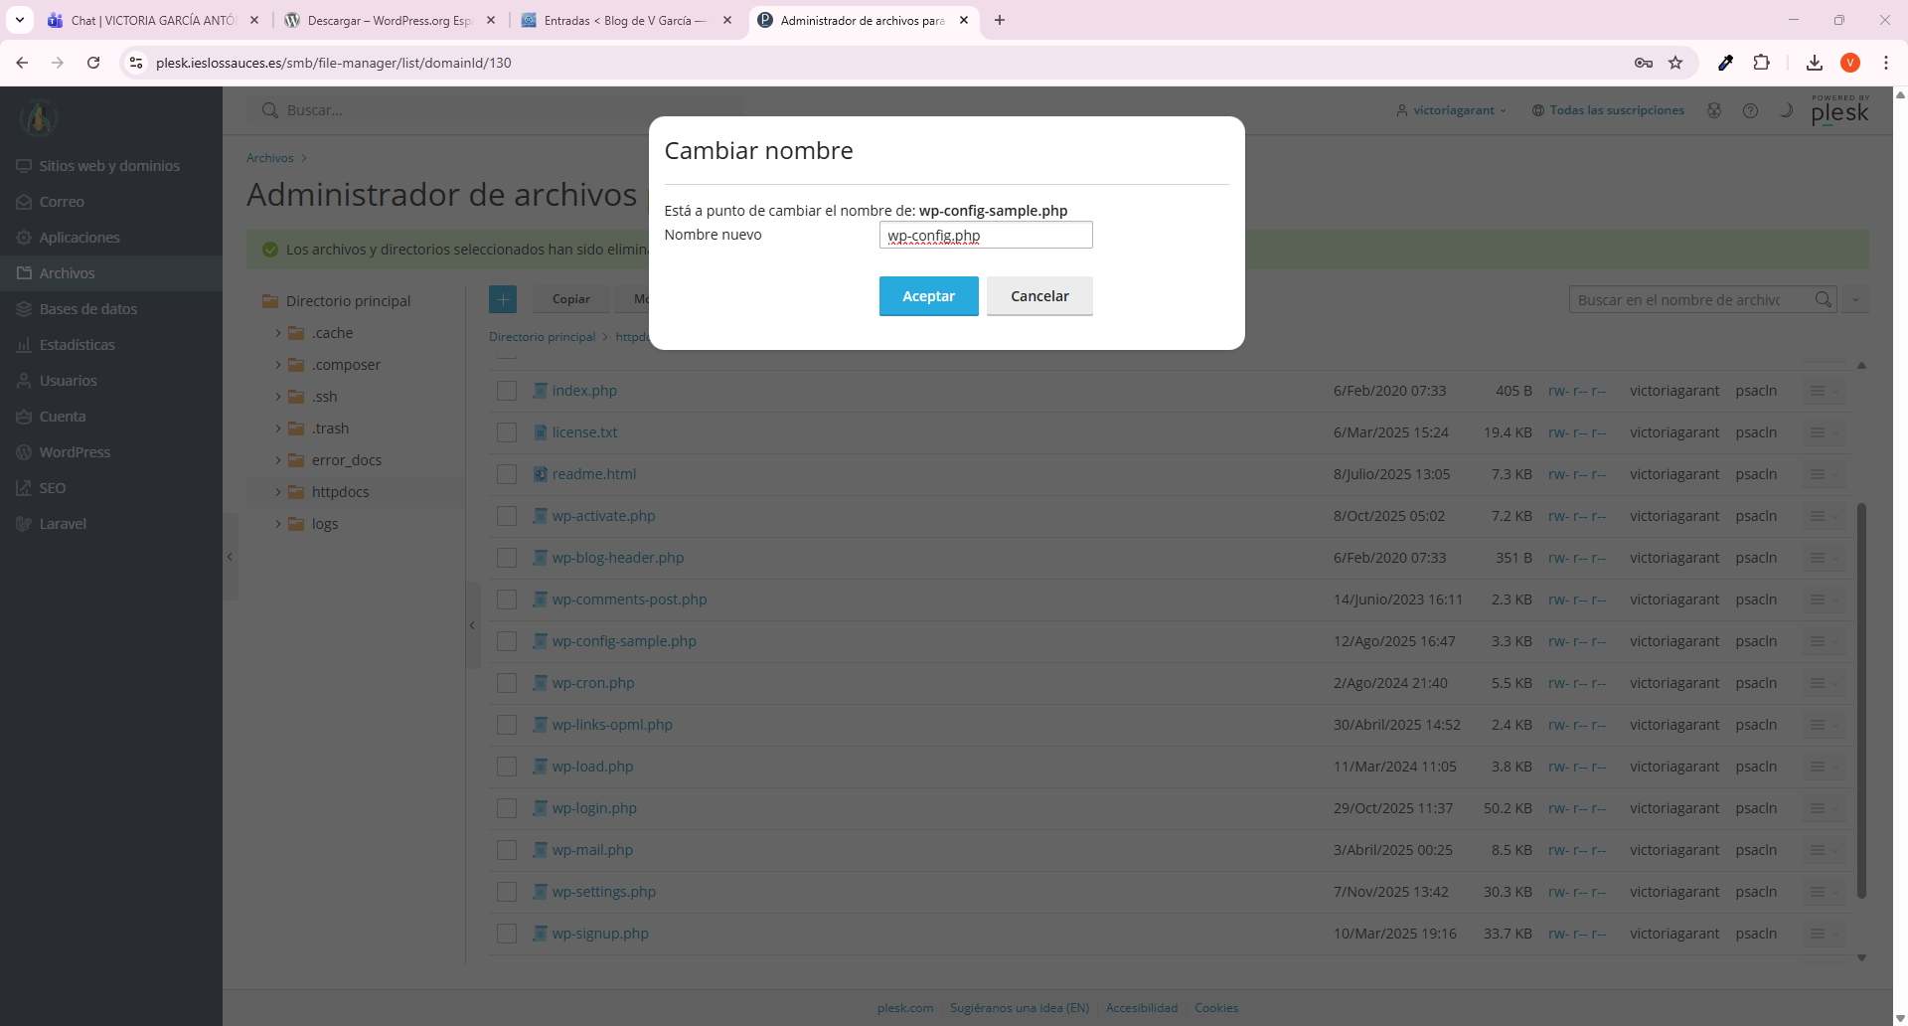Expand the httpdocs folder in tree
The image size is (1908, 1026).
click(278, 492)
